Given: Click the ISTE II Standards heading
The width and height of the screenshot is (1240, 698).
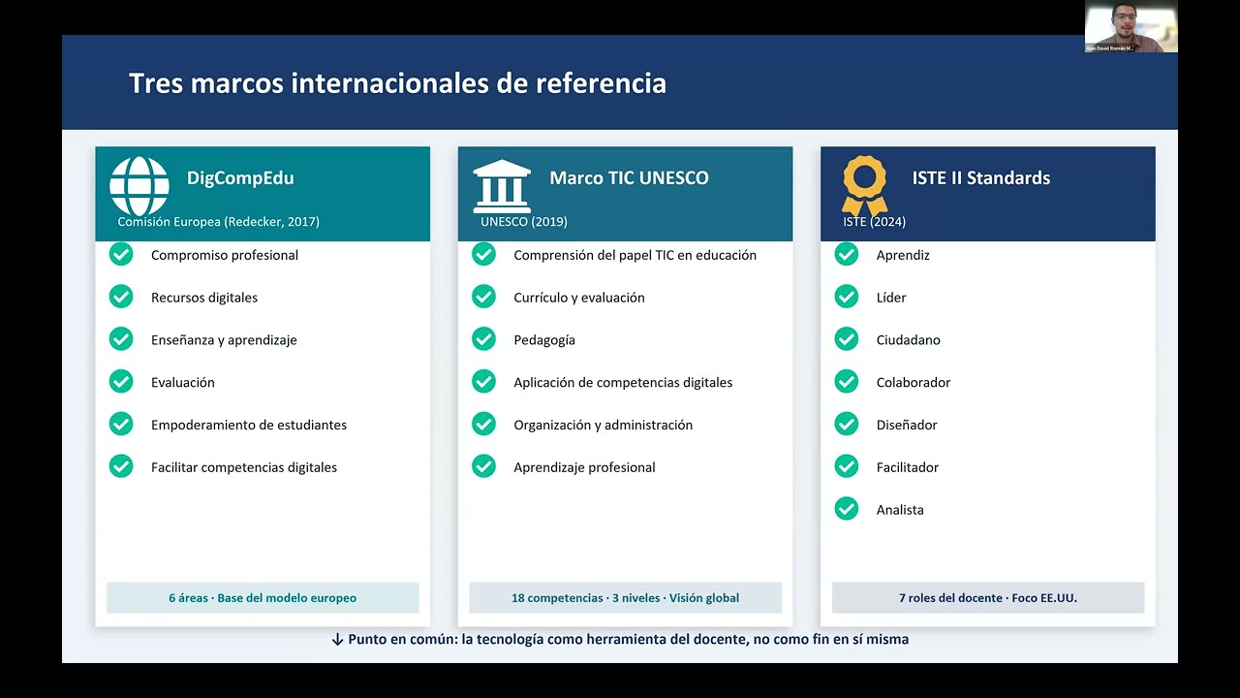Looking at the screenshot, I should point(980,178).
